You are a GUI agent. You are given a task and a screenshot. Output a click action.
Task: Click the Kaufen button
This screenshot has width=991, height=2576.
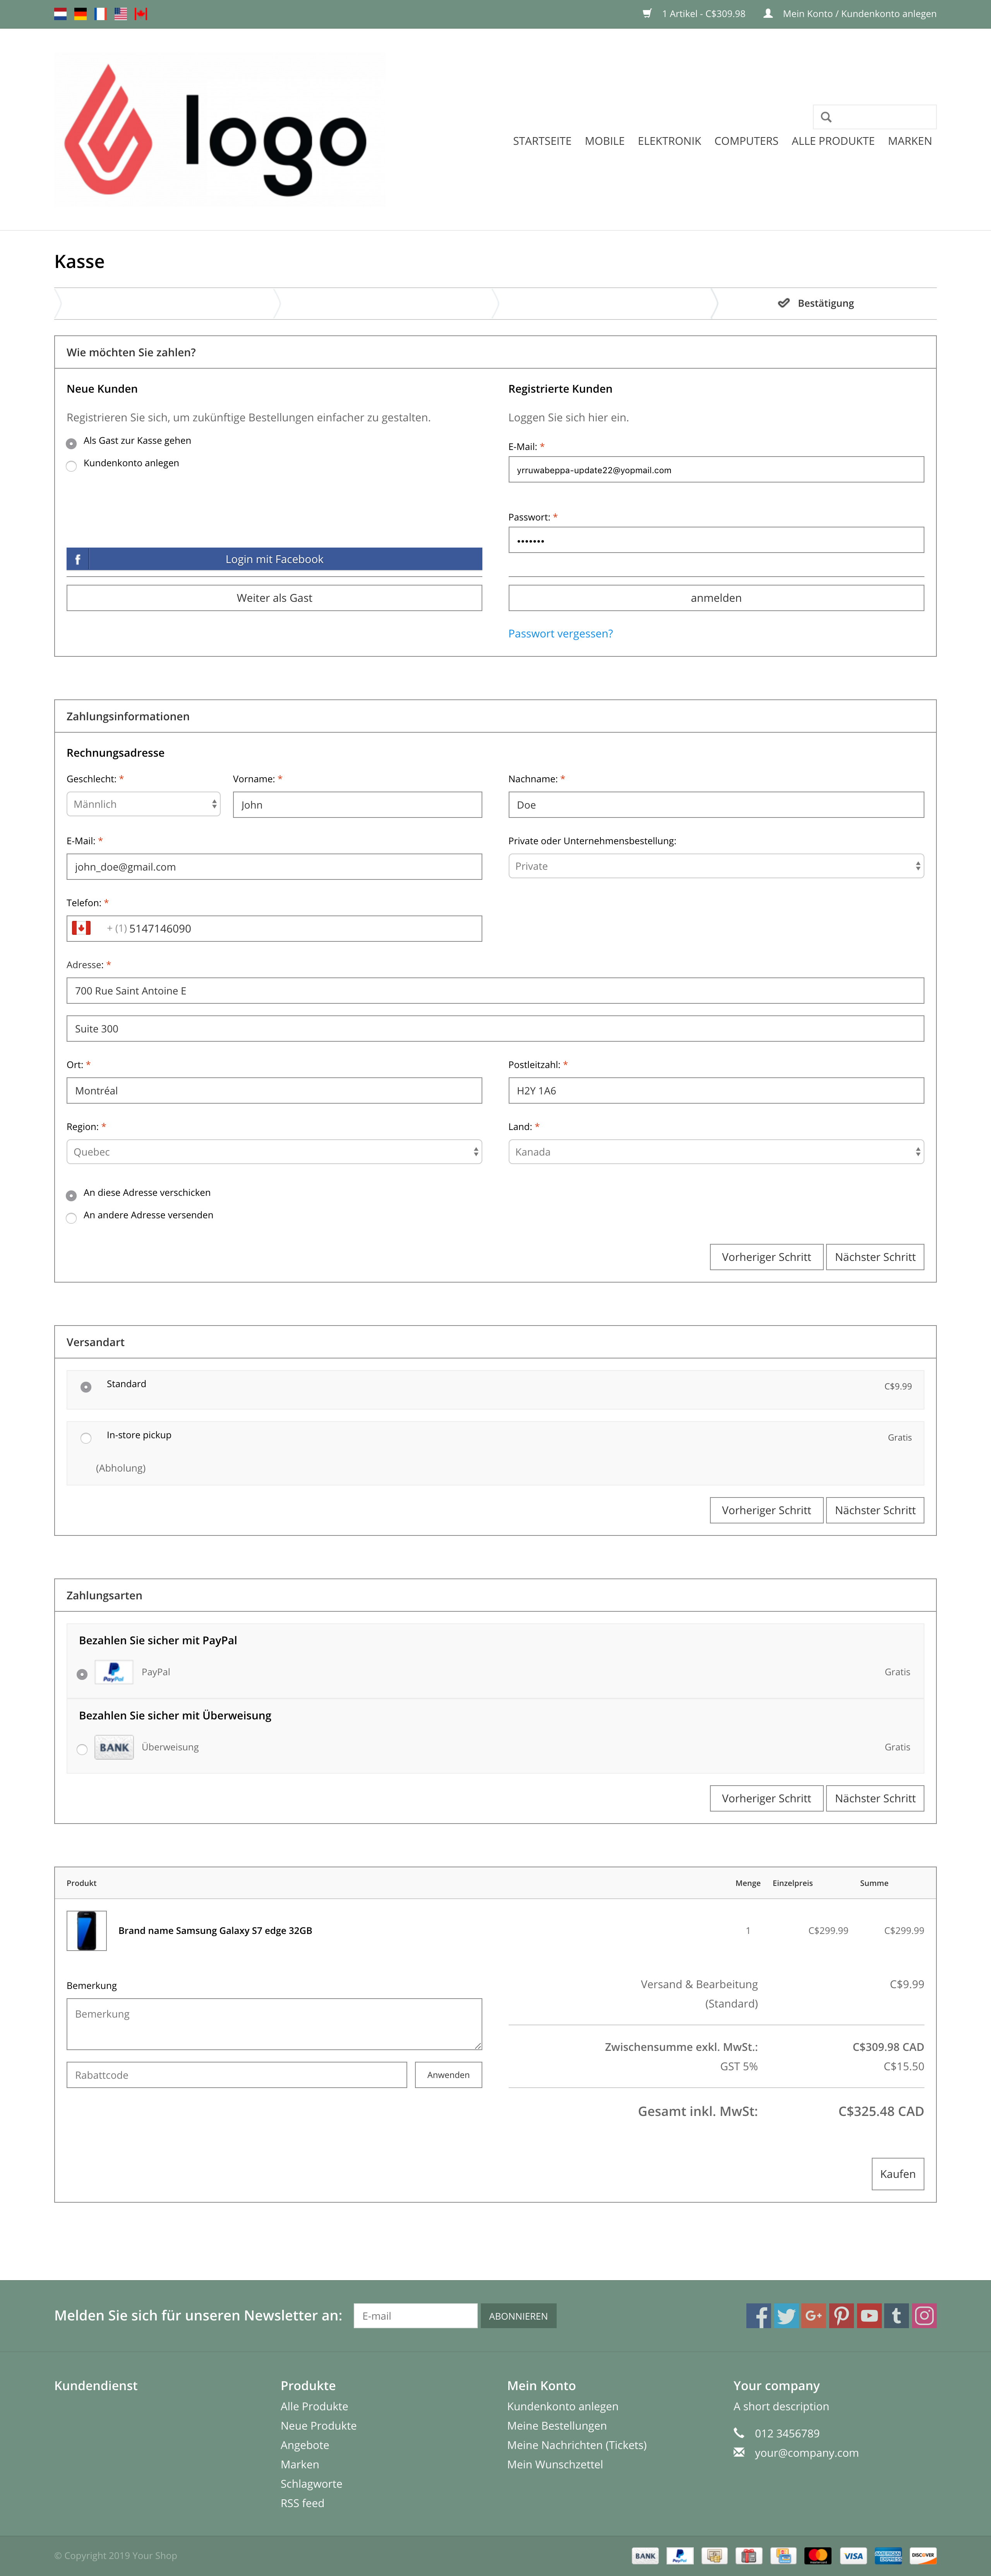[898, 2174]
